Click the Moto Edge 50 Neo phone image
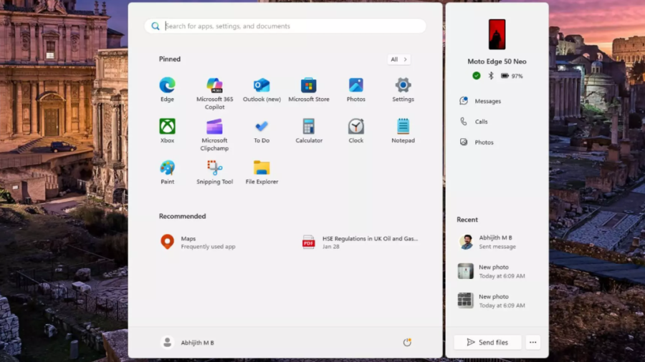Screen dimensions: 645x362 click(497, 34)
